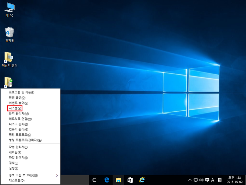Select the 휴지통 recycle bin icon
Image resolution: width=246 pixels, height=185 pixels.
[10, 34]
